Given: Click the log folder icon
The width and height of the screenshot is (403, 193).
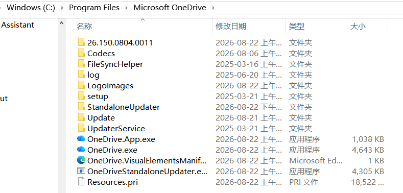Looking at the screenshot, I should coord(81,75).
